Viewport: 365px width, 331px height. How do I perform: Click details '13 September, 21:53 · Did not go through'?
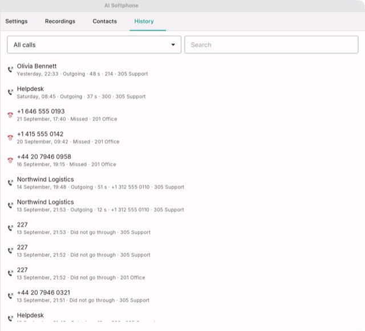(x=66, y=232)
